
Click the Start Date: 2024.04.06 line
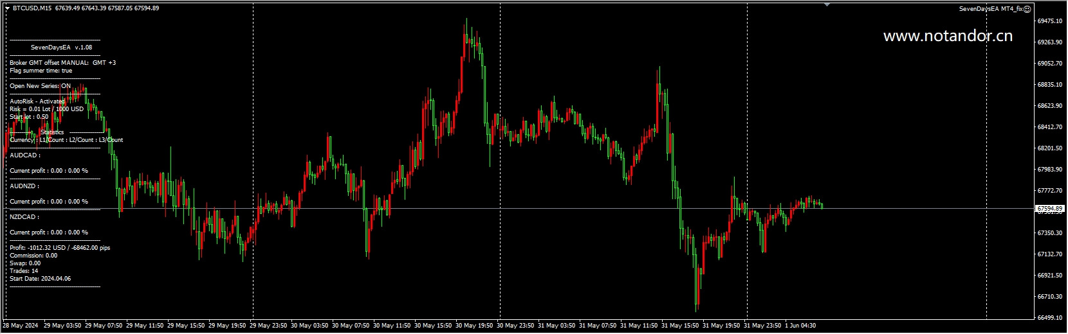coord(41,279)
